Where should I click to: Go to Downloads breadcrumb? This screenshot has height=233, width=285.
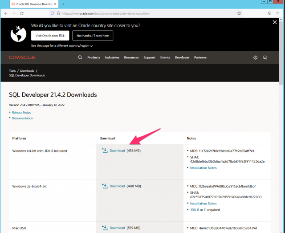tap(27, 70)
